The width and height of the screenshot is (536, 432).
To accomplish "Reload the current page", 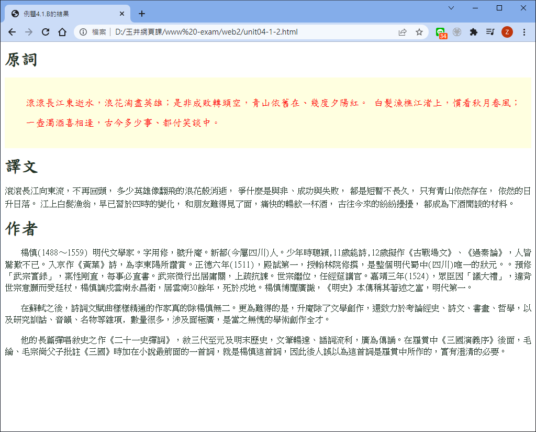I will click(x=46, y=32).
